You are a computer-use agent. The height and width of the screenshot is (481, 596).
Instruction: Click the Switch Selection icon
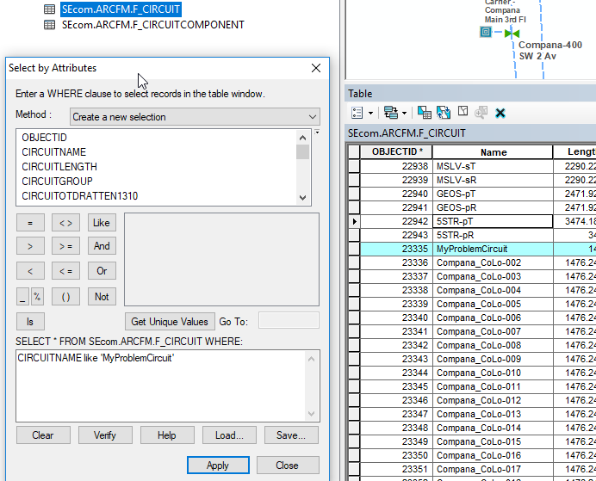click(x=444, y=113)
